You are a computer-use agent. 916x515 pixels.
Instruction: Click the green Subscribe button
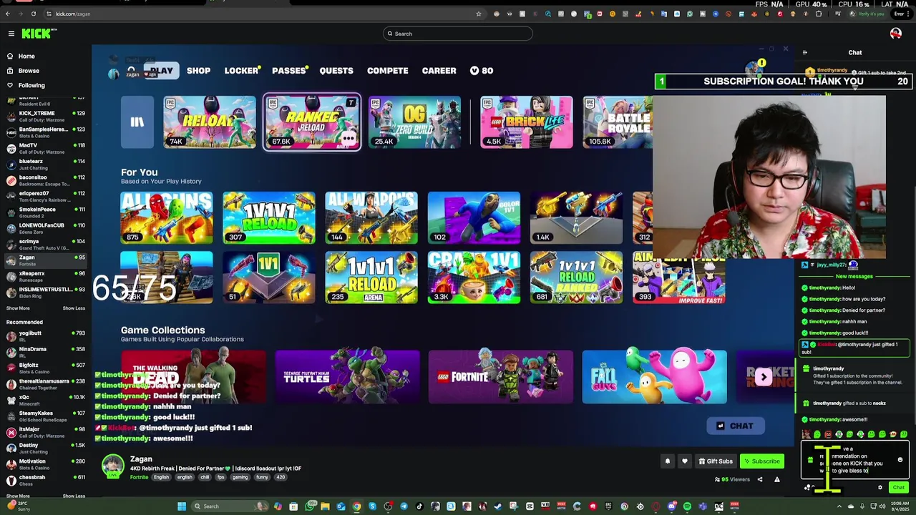tap(761, 461)
